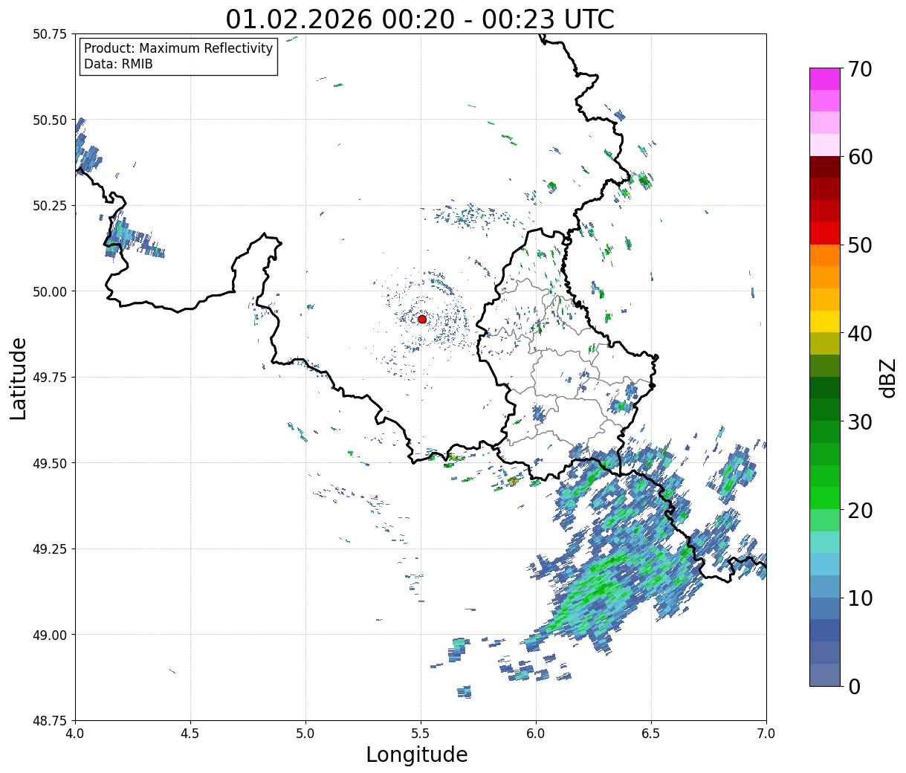
Task: Click the 4.0 longitude tick label
Action: 75,734
